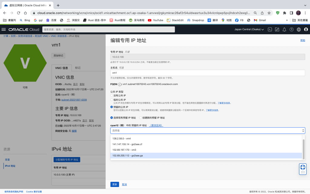
Task: Select the 没有公共 IP radio option
Action: pos(112,95)
